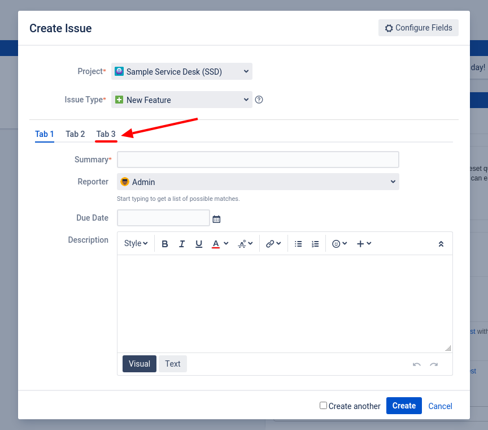Click the undo arrow icon
The height and width of the screenshot is (430, 488).
(x=417, y=364)
